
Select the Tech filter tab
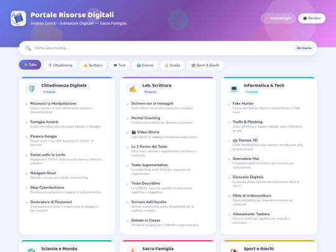[119, 65]
